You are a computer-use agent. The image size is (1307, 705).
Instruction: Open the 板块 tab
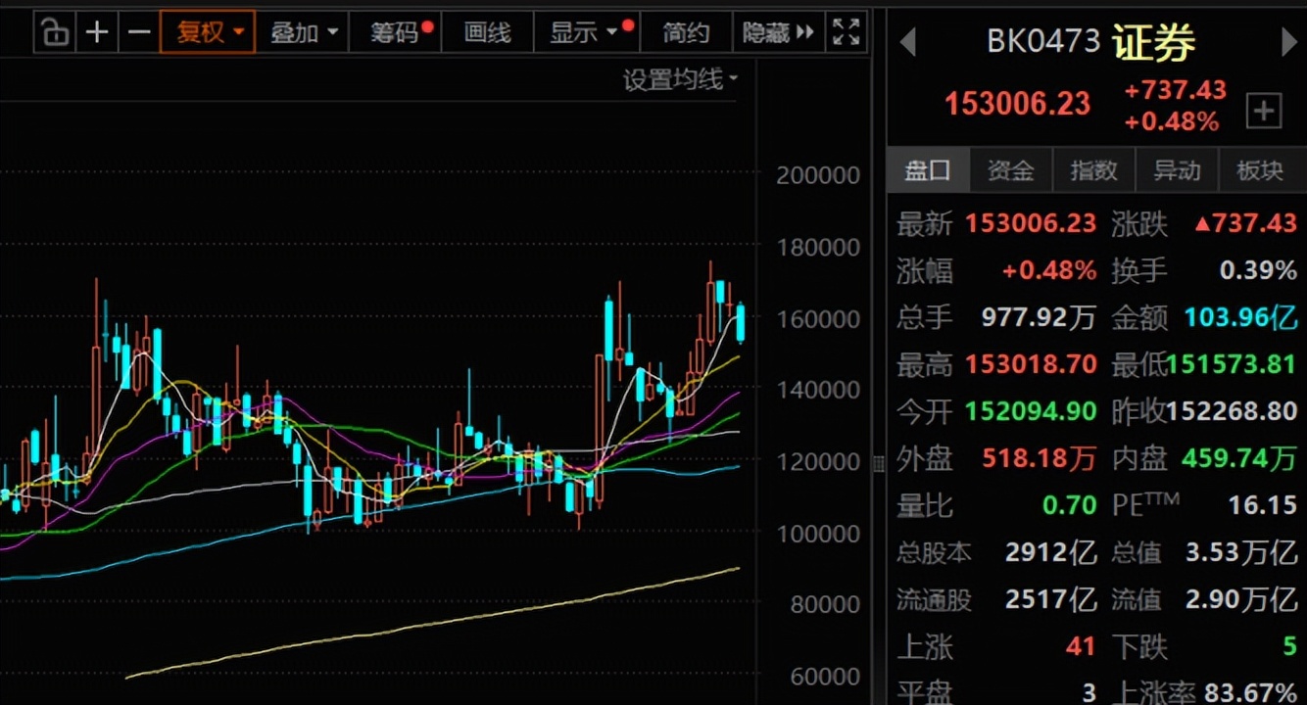pyautogui.click(x=1260, y=170)
